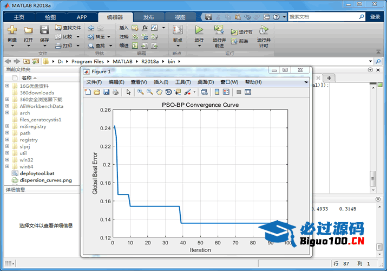Click Print Figure icon in Figure 1 toolbar
Viewport: 387px width, 271px height.
115,92
